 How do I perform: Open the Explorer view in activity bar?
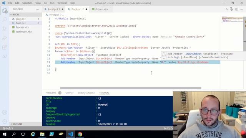coord(5,11)
